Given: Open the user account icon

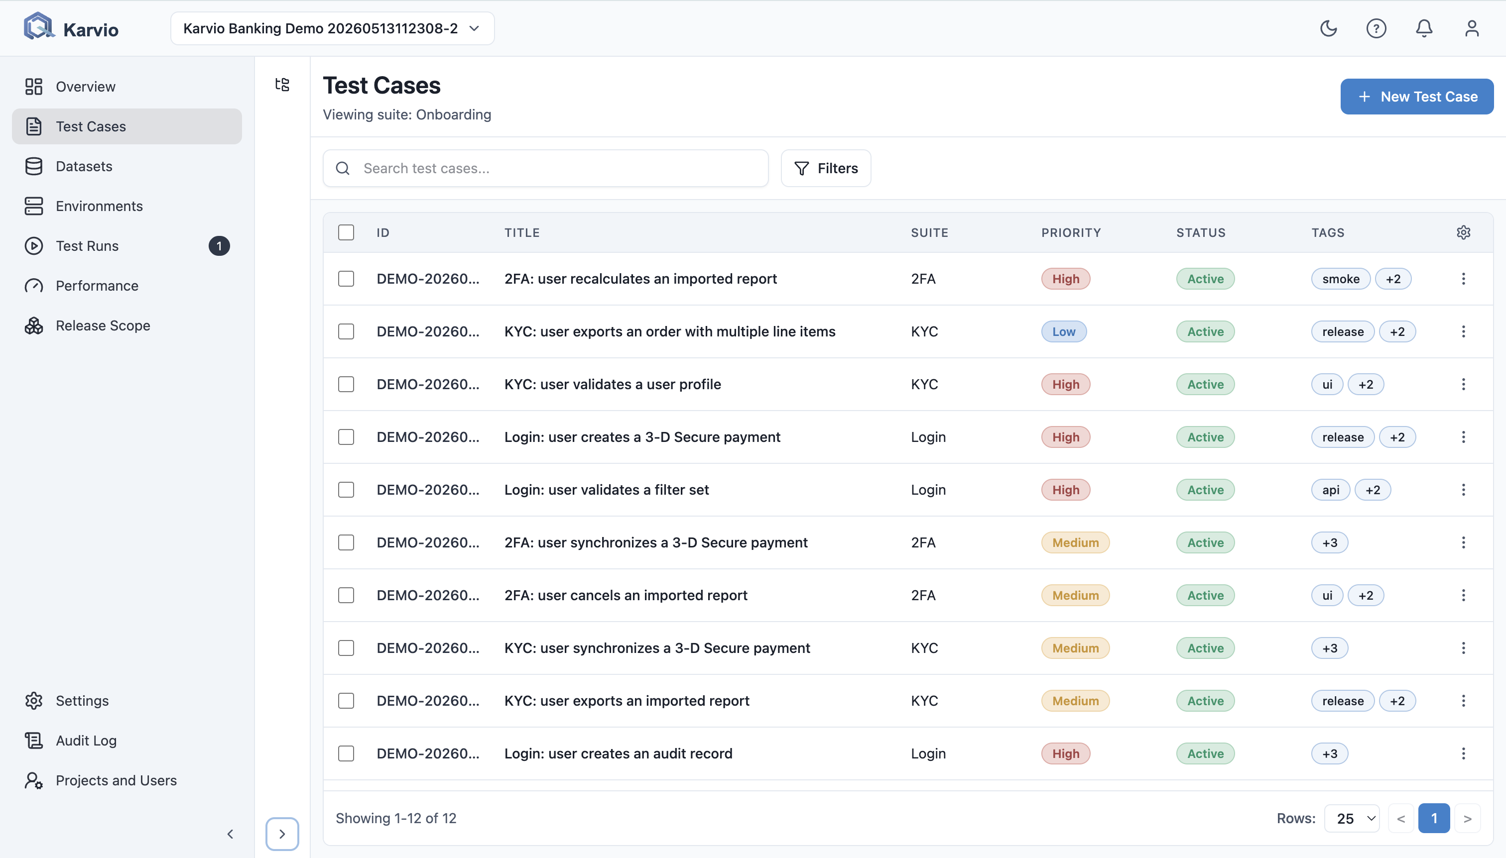Looking at the screenshot, I should pyautogui.click(x=1472, y=28).
